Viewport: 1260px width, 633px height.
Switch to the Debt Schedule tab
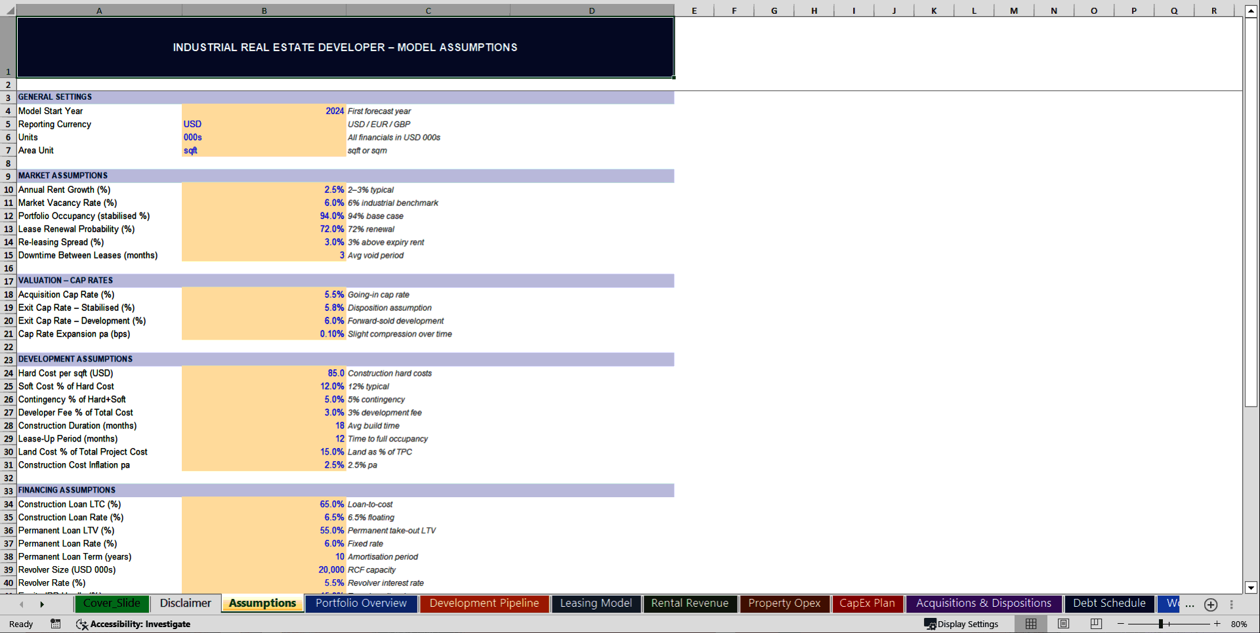(1108, 603)
